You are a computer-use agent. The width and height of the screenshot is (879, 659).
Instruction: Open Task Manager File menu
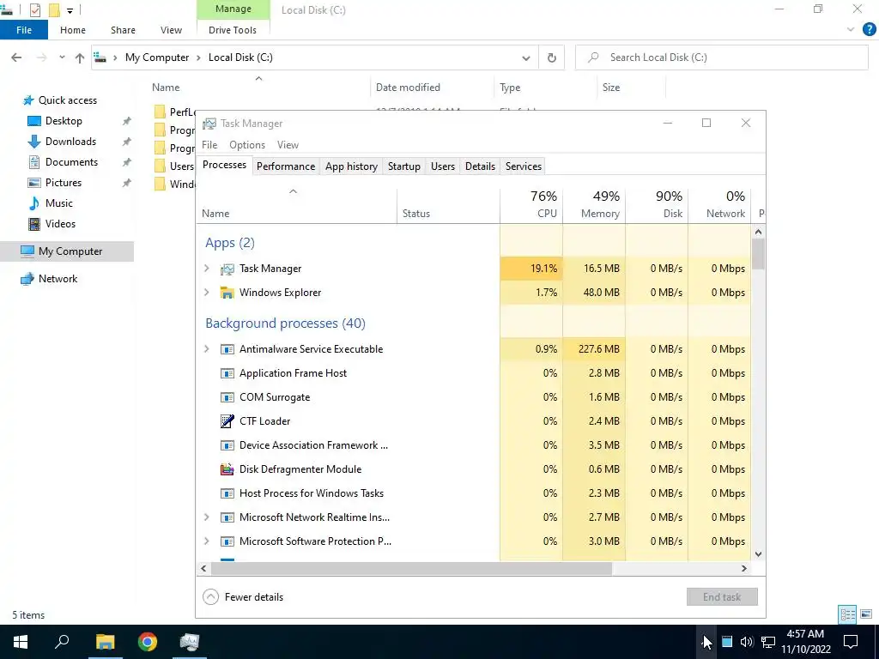tap(209, 145)
